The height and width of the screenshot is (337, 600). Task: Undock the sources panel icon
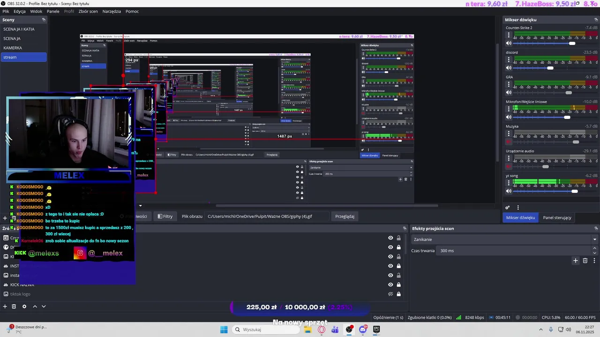pos(405,228)
